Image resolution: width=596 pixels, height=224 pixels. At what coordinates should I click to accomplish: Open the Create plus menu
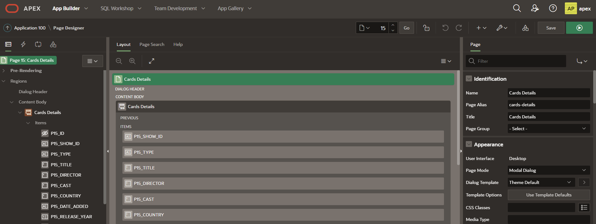[x=481, y=28]
